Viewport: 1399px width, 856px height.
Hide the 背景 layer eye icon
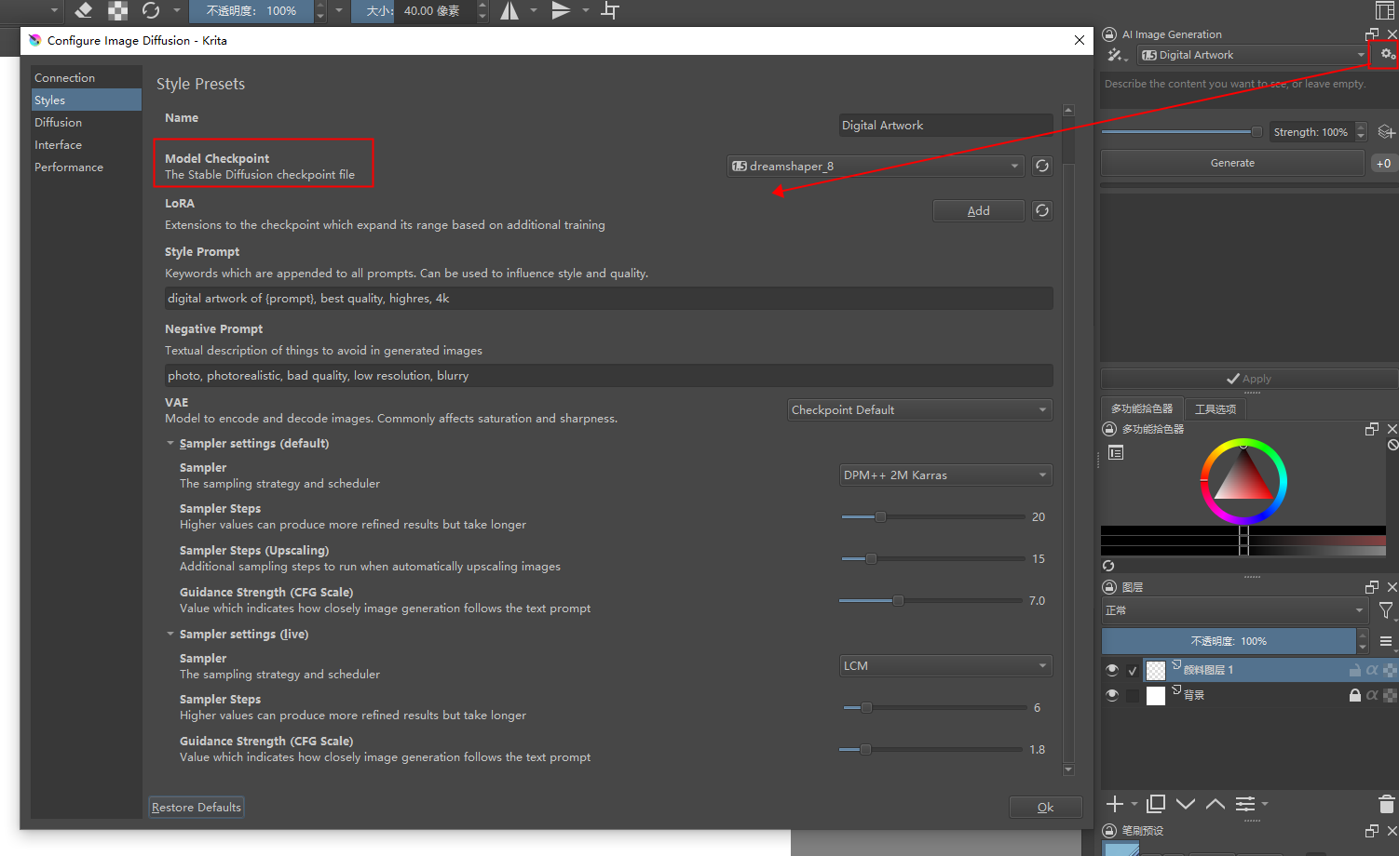[x=1112, y=695]
